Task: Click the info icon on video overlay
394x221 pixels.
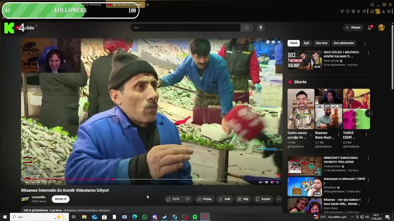Action: click(x=268, y=42)
